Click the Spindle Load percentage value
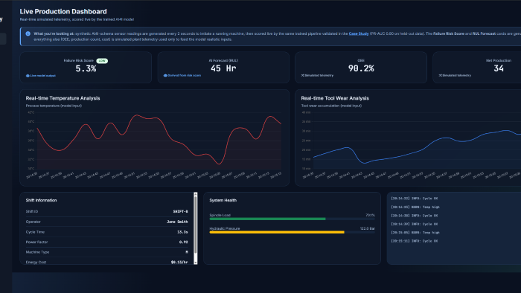The height and width of the screenshot is (293, 521). click(x=370, y=215)
